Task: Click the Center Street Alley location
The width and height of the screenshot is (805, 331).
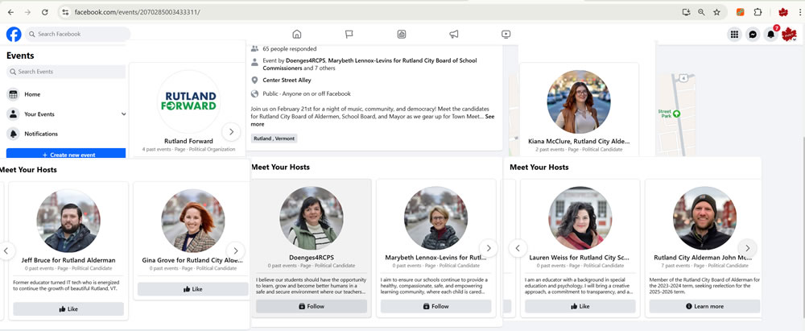Action: click(x=287, y=81)
